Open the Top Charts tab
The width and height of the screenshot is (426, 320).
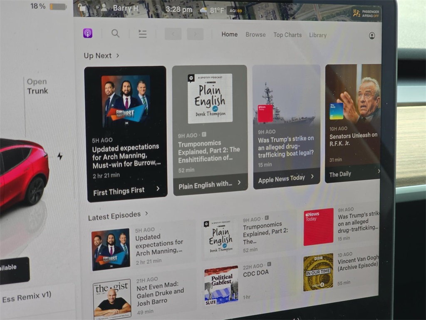287,35
